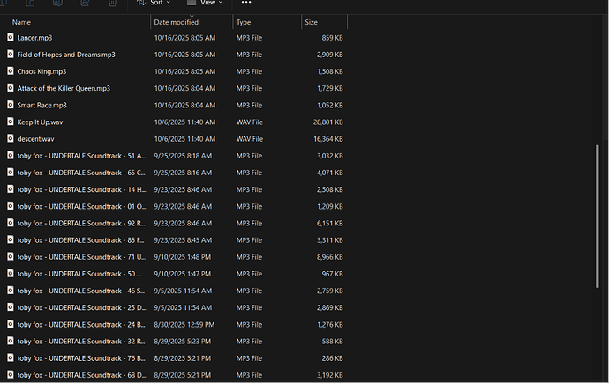Click the date 9/10/2025 1:48 PM
Viewport: 609px width, 383px height.
tap(183, 257)
